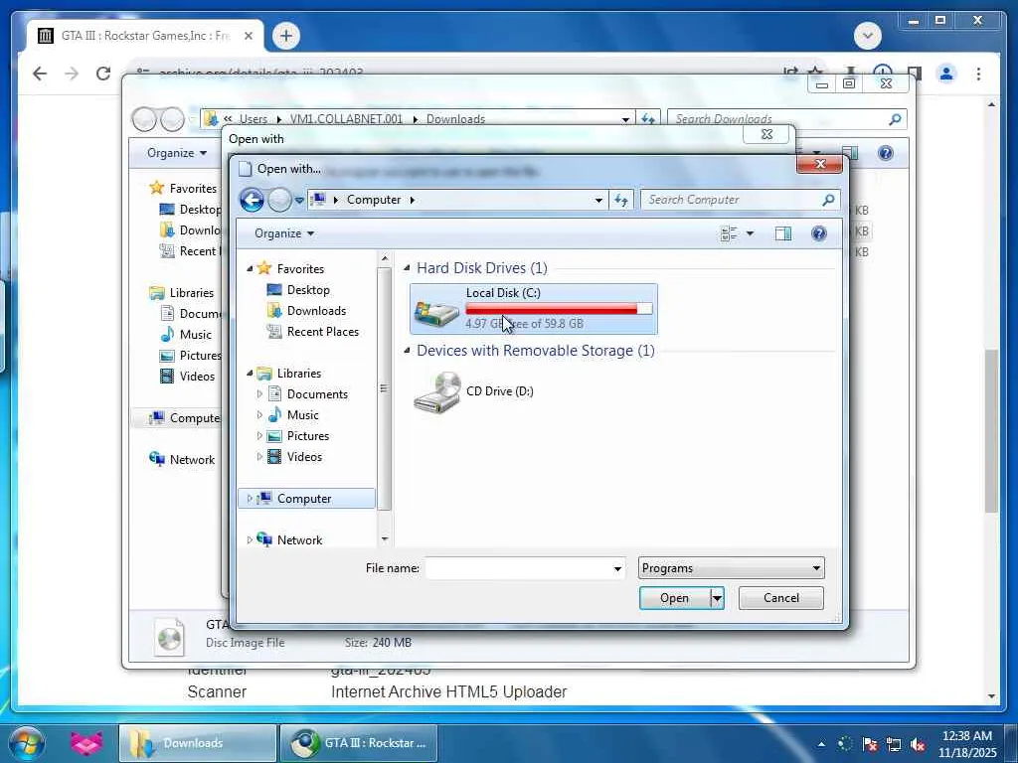The image size is (1018, 763).
Task: Click pink cat app icon on taskbar
Action: coord(86,743)
